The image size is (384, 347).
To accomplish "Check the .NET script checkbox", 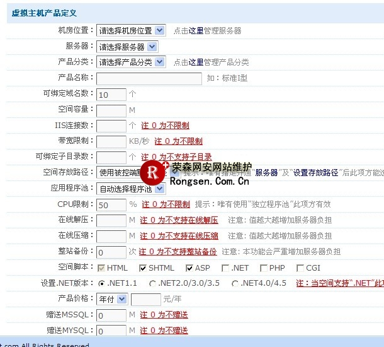I will click(x=227, y=268).
